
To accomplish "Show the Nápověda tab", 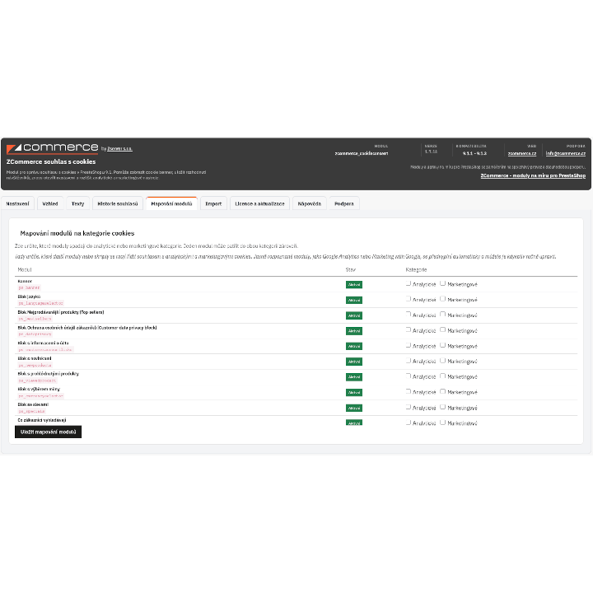I will point(310,203).
